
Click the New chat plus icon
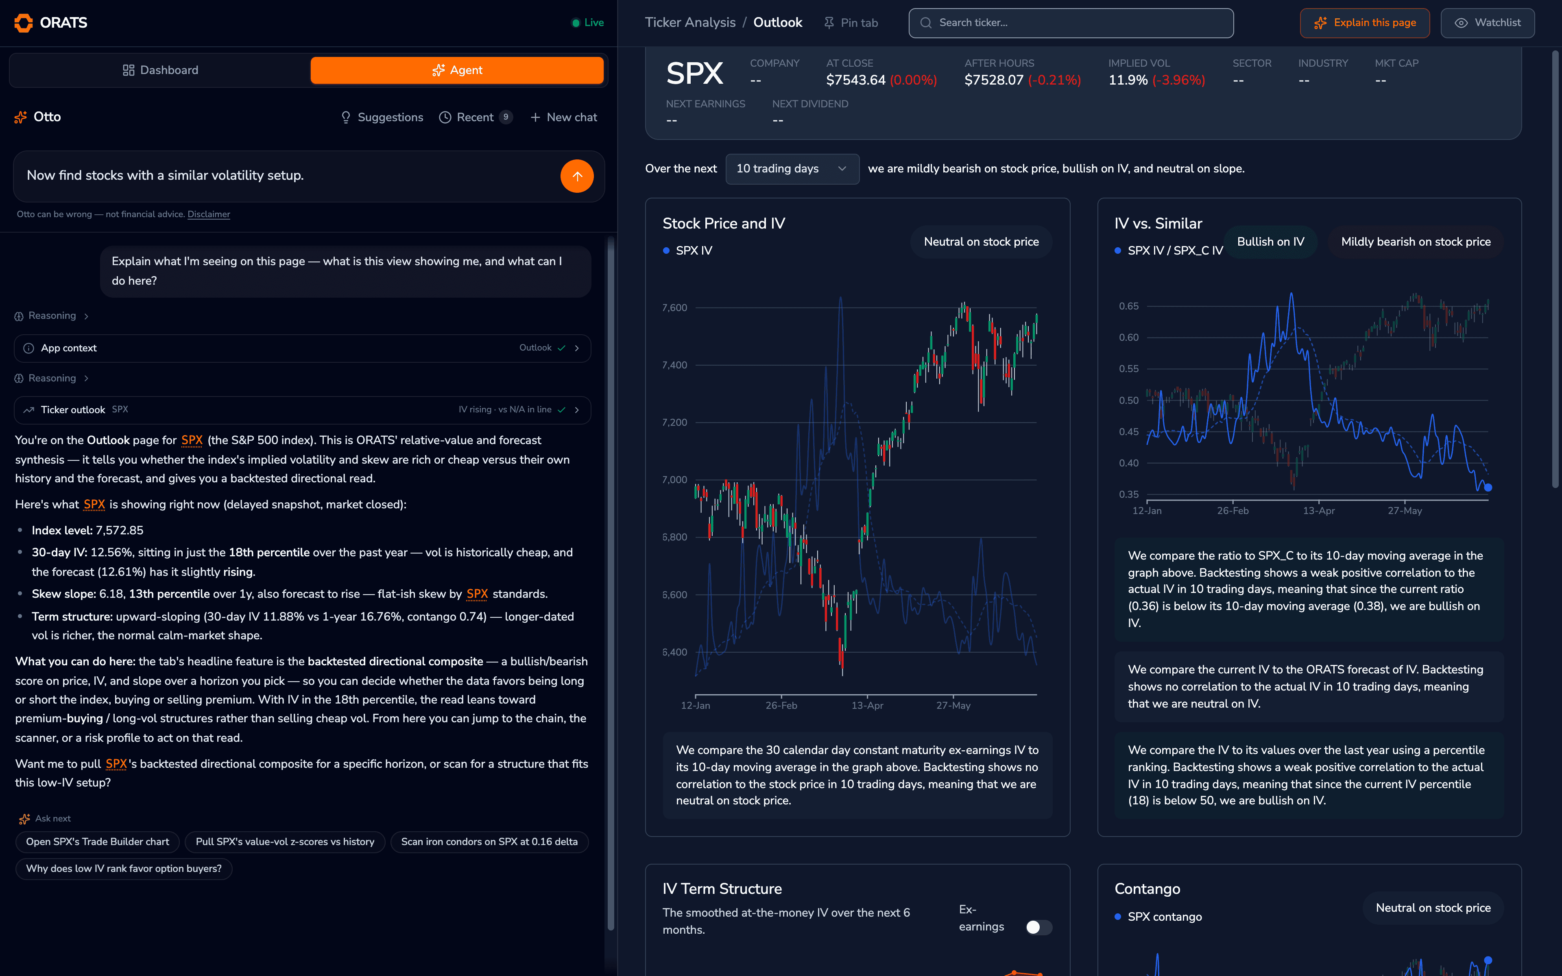tap(535, 117)
